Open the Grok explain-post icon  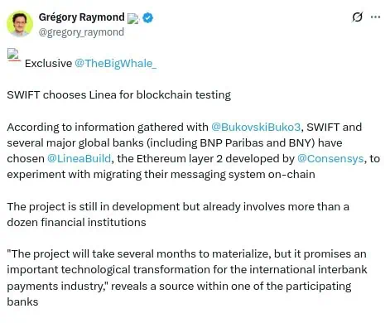(x=357, y=17)
